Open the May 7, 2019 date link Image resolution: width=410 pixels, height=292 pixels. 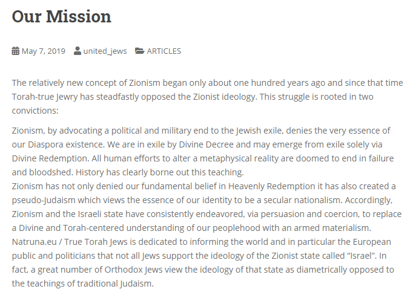click(44, 51)
